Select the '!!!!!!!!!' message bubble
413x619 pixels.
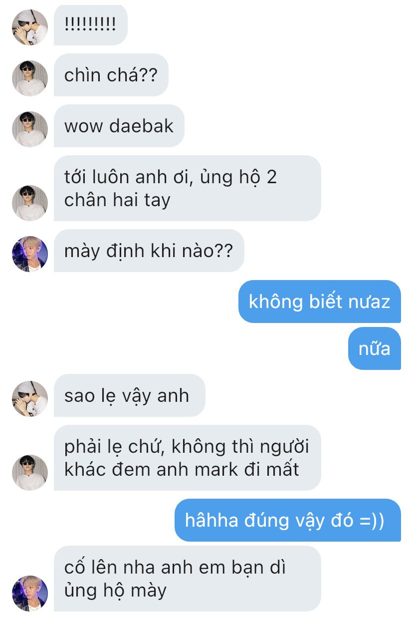coord(90,24)
